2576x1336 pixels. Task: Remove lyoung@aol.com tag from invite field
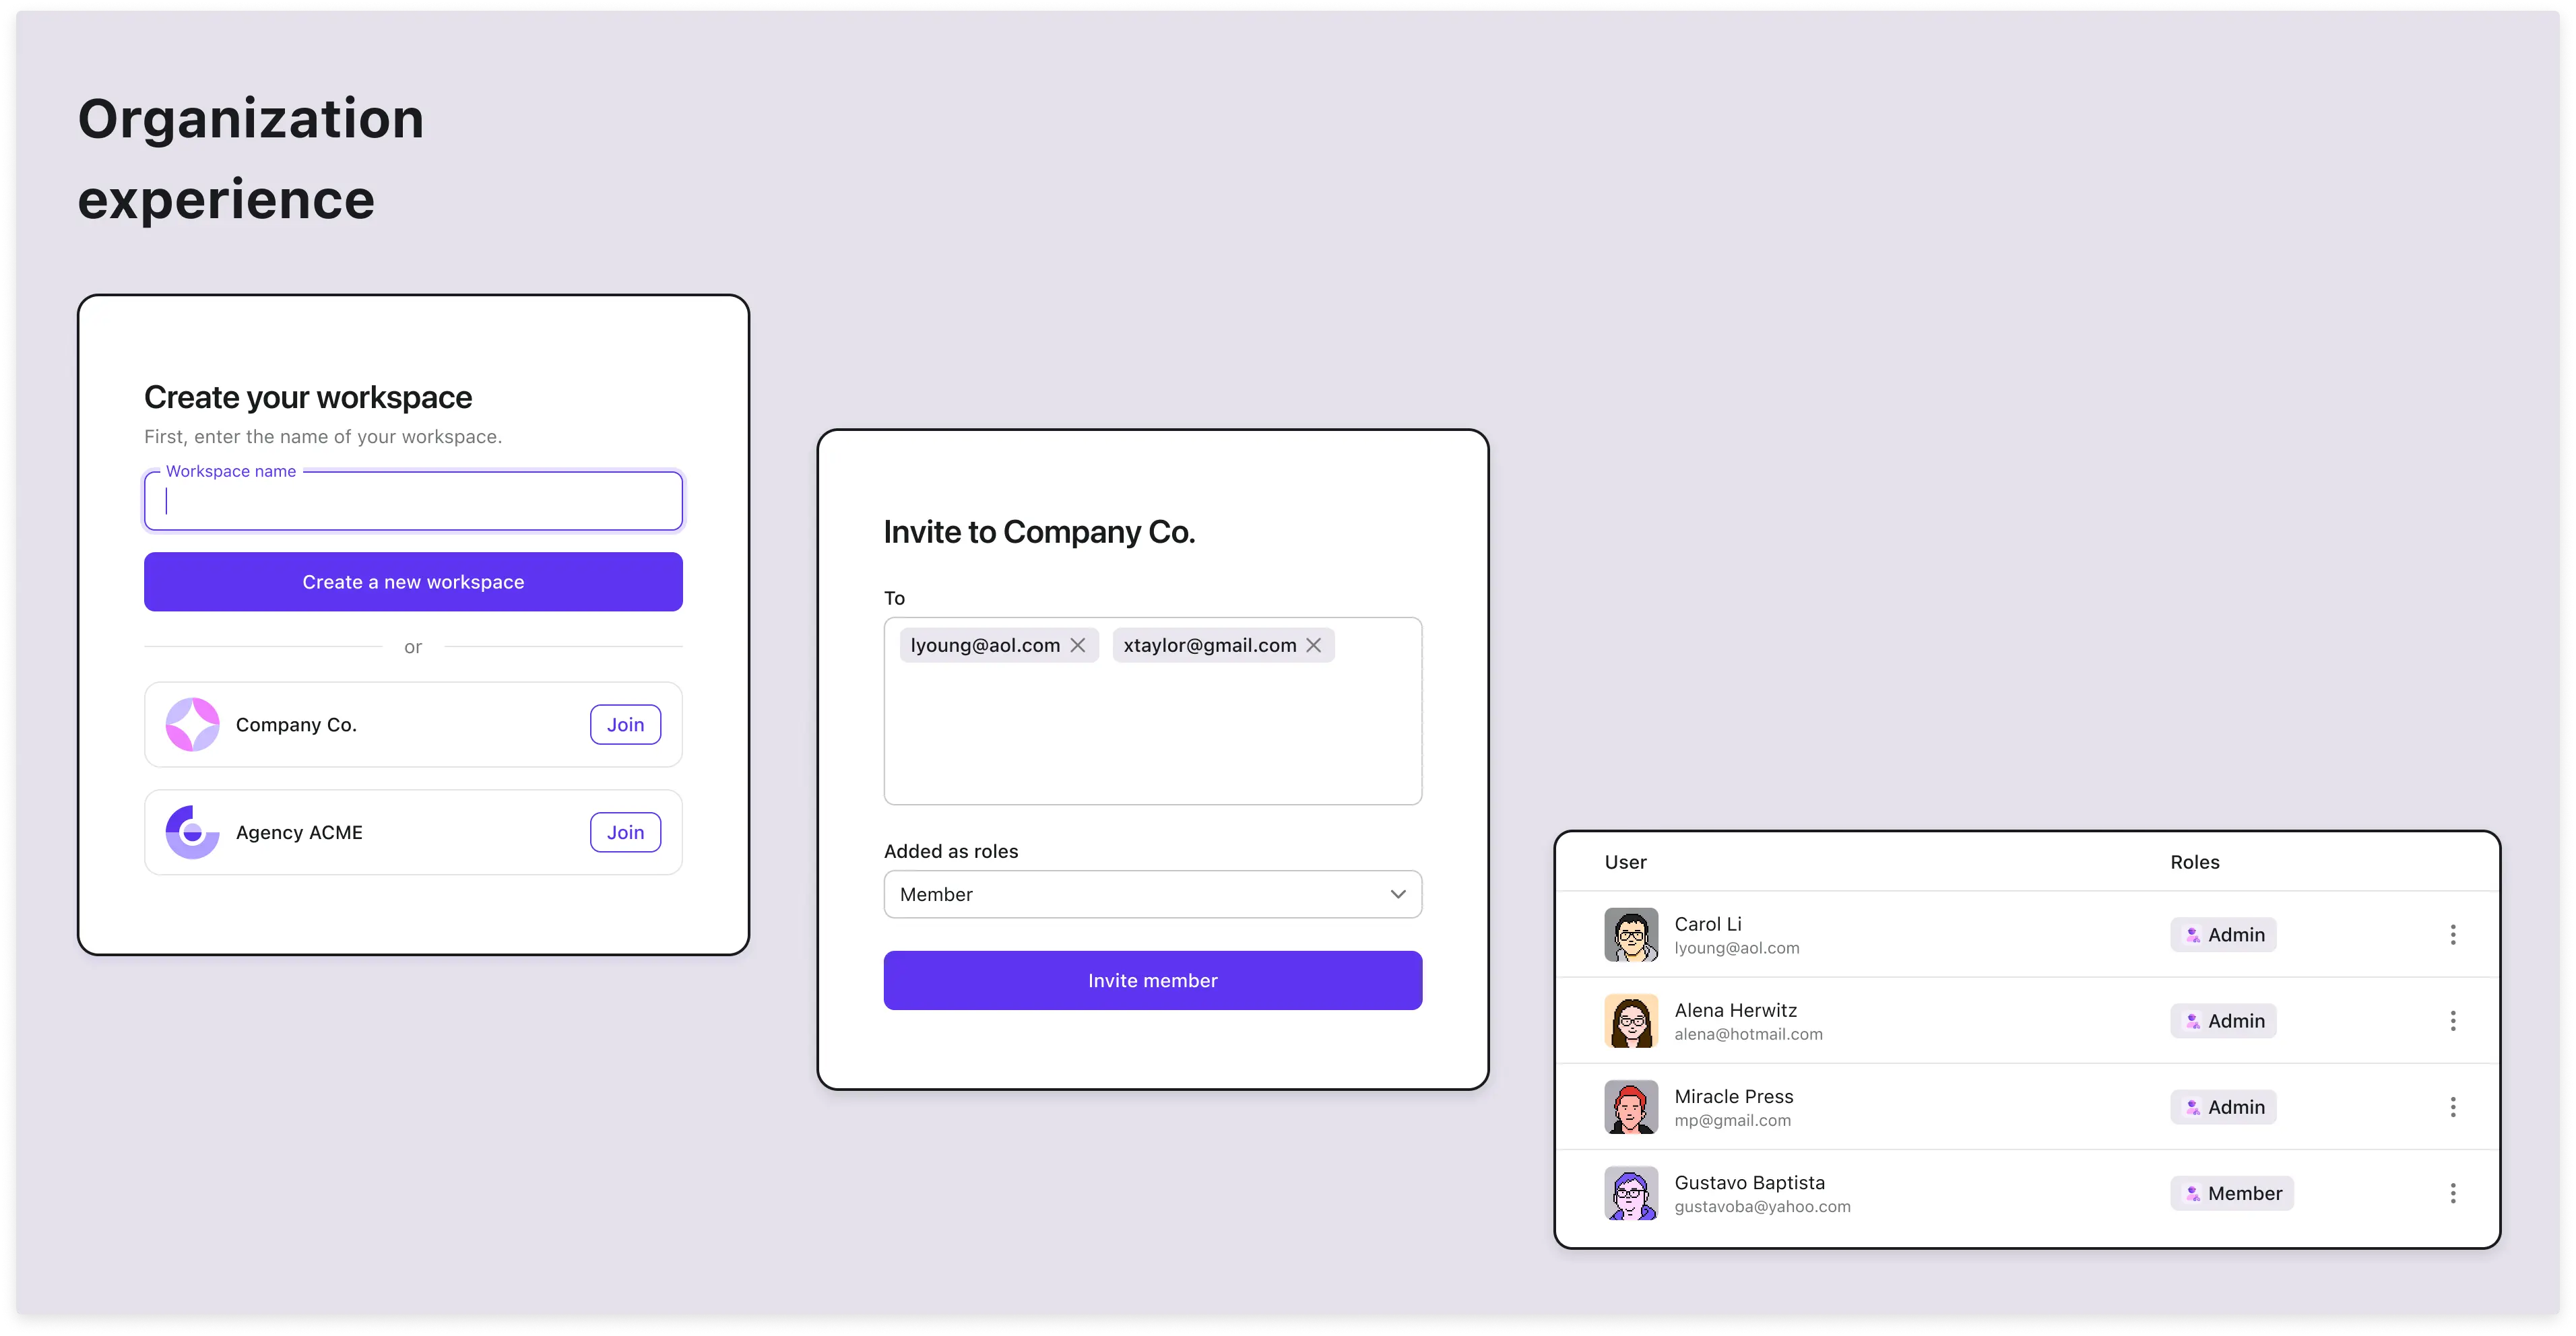[x=1078, y=644]
